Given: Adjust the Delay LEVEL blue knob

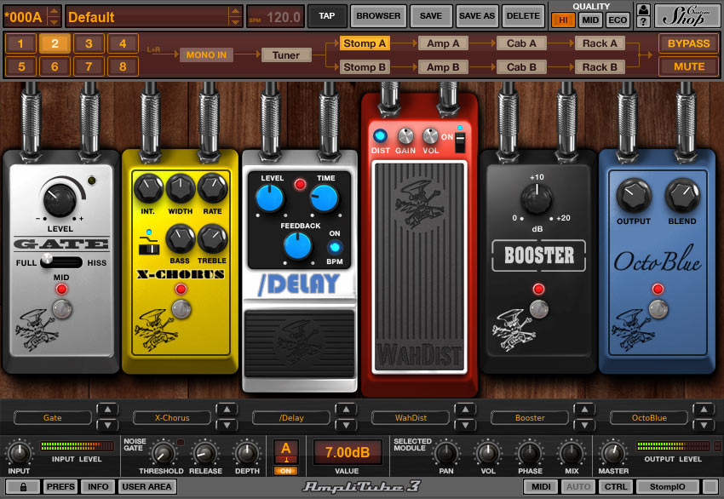Looking at the screenshot, I should [270, 198].
